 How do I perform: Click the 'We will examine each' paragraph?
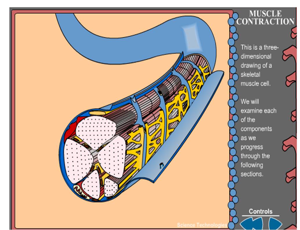(258, 138)
